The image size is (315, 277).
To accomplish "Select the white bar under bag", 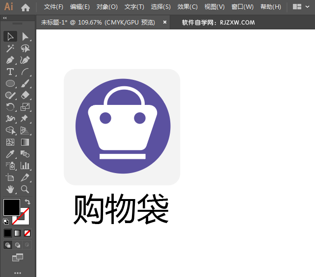I will [x=123, y=156].
